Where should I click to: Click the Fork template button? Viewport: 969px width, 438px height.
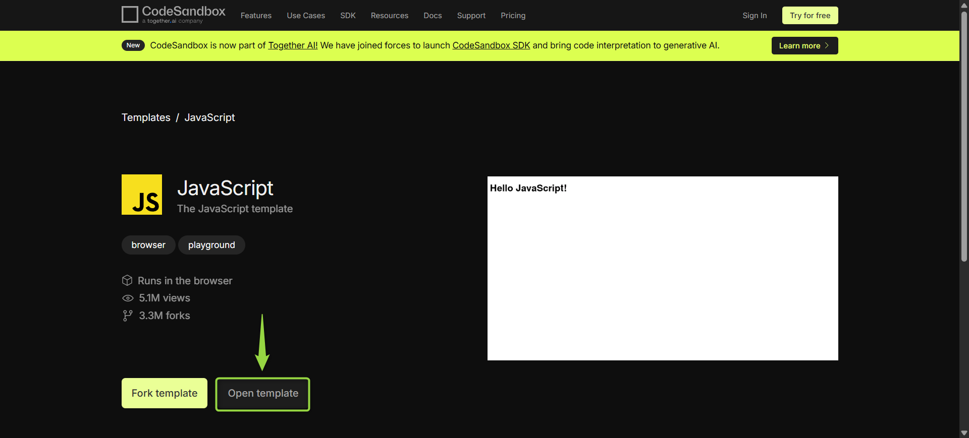click(165, 393)
